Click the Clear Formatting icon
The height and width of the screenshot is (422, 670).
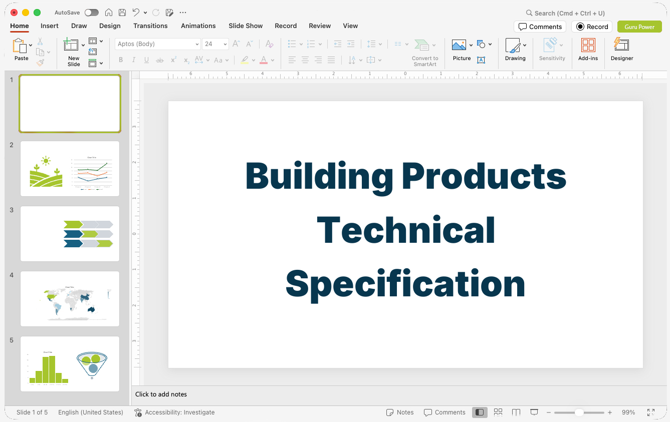[270, 44]
